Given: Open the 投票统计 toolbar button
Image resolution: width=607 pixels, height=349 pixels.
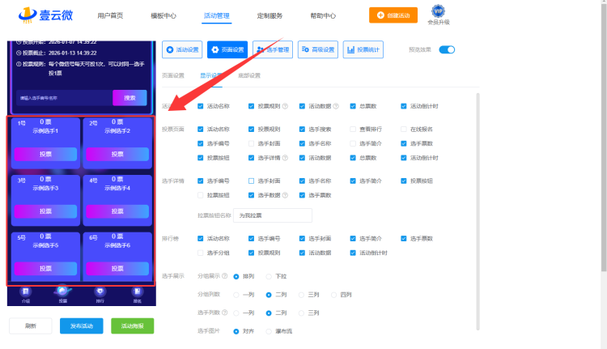Looking at the screenshot, I should 363,49.
